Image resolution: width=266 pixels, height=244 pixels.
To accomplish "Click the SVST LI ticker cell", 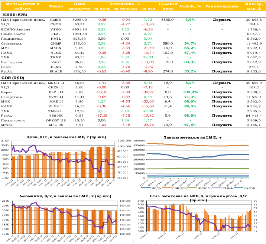I will point(56,97).
